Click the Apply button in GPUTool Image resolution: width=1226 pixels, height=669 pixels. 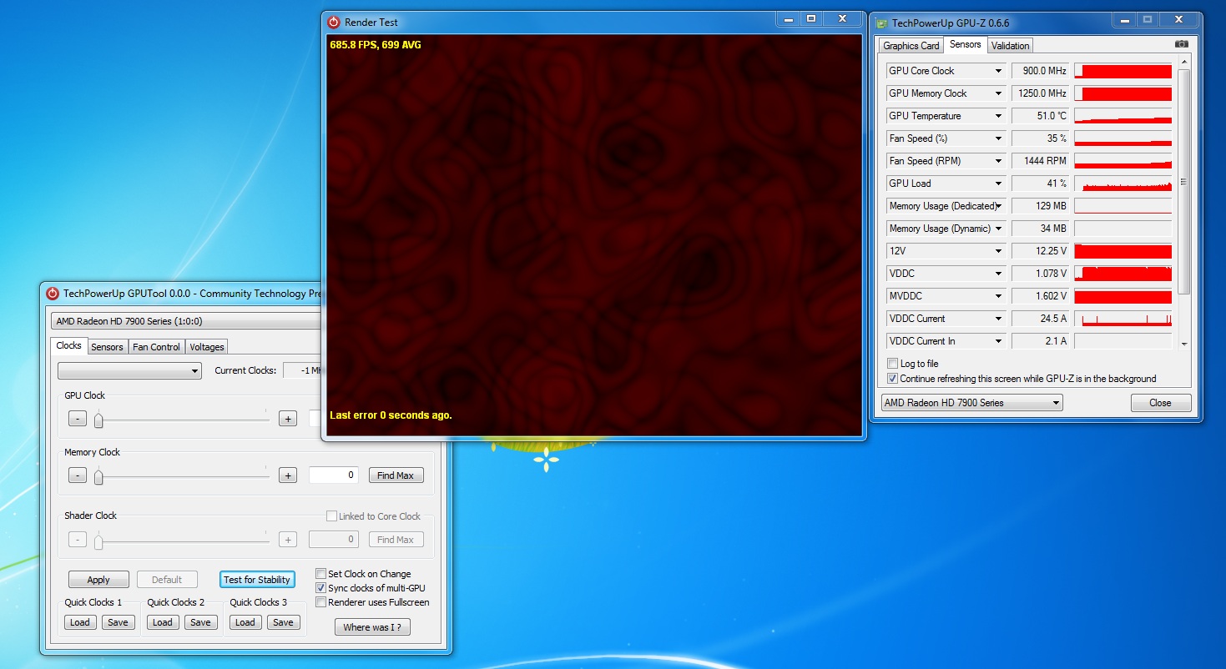(x=98, y=580)
